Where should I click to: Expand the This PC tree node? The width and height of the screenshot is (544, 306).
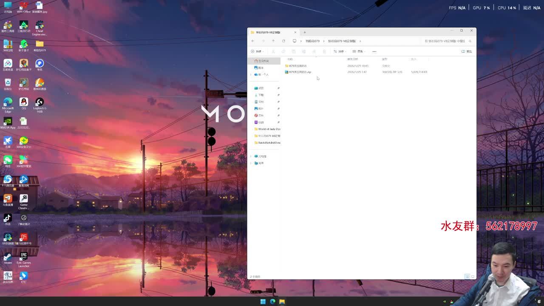(x=251, y=156)
